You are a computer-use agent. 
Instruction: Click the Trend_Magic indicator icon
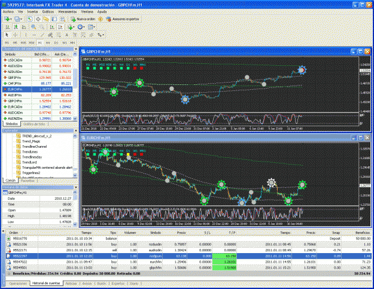19,141
